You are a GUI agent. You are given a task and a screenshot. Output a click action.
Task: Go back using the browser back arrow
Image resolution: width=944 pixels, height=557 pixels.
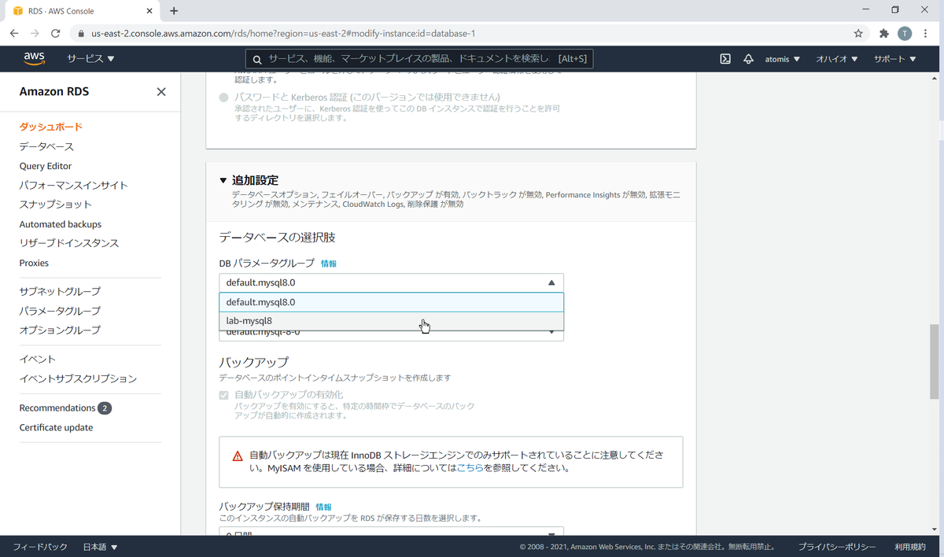pos(13,34)
